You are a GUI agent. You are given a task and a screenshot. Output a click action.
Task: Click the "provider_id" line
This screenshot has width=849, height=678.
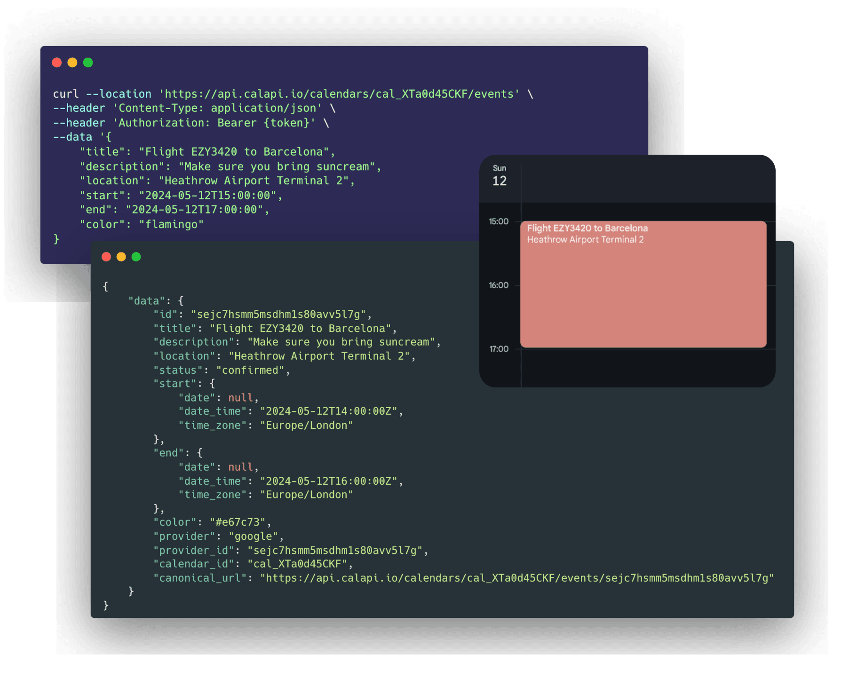coord(291,551)
